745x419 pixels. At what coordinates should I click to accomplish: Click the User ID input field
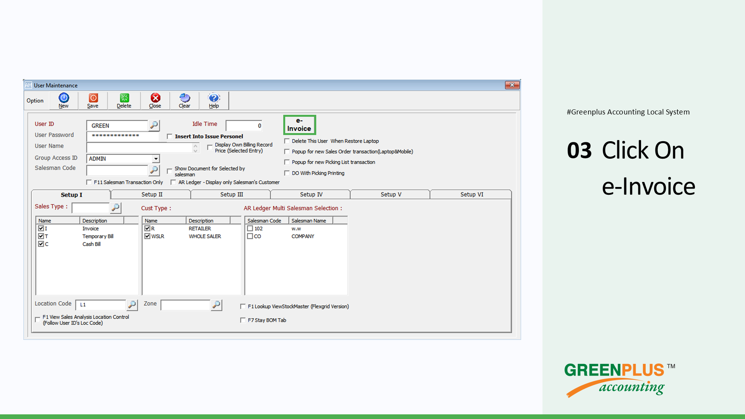coord(117,125)
